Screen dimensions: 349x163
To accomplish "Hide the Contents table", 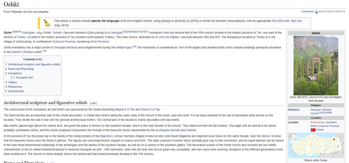I will pos(39,59).
